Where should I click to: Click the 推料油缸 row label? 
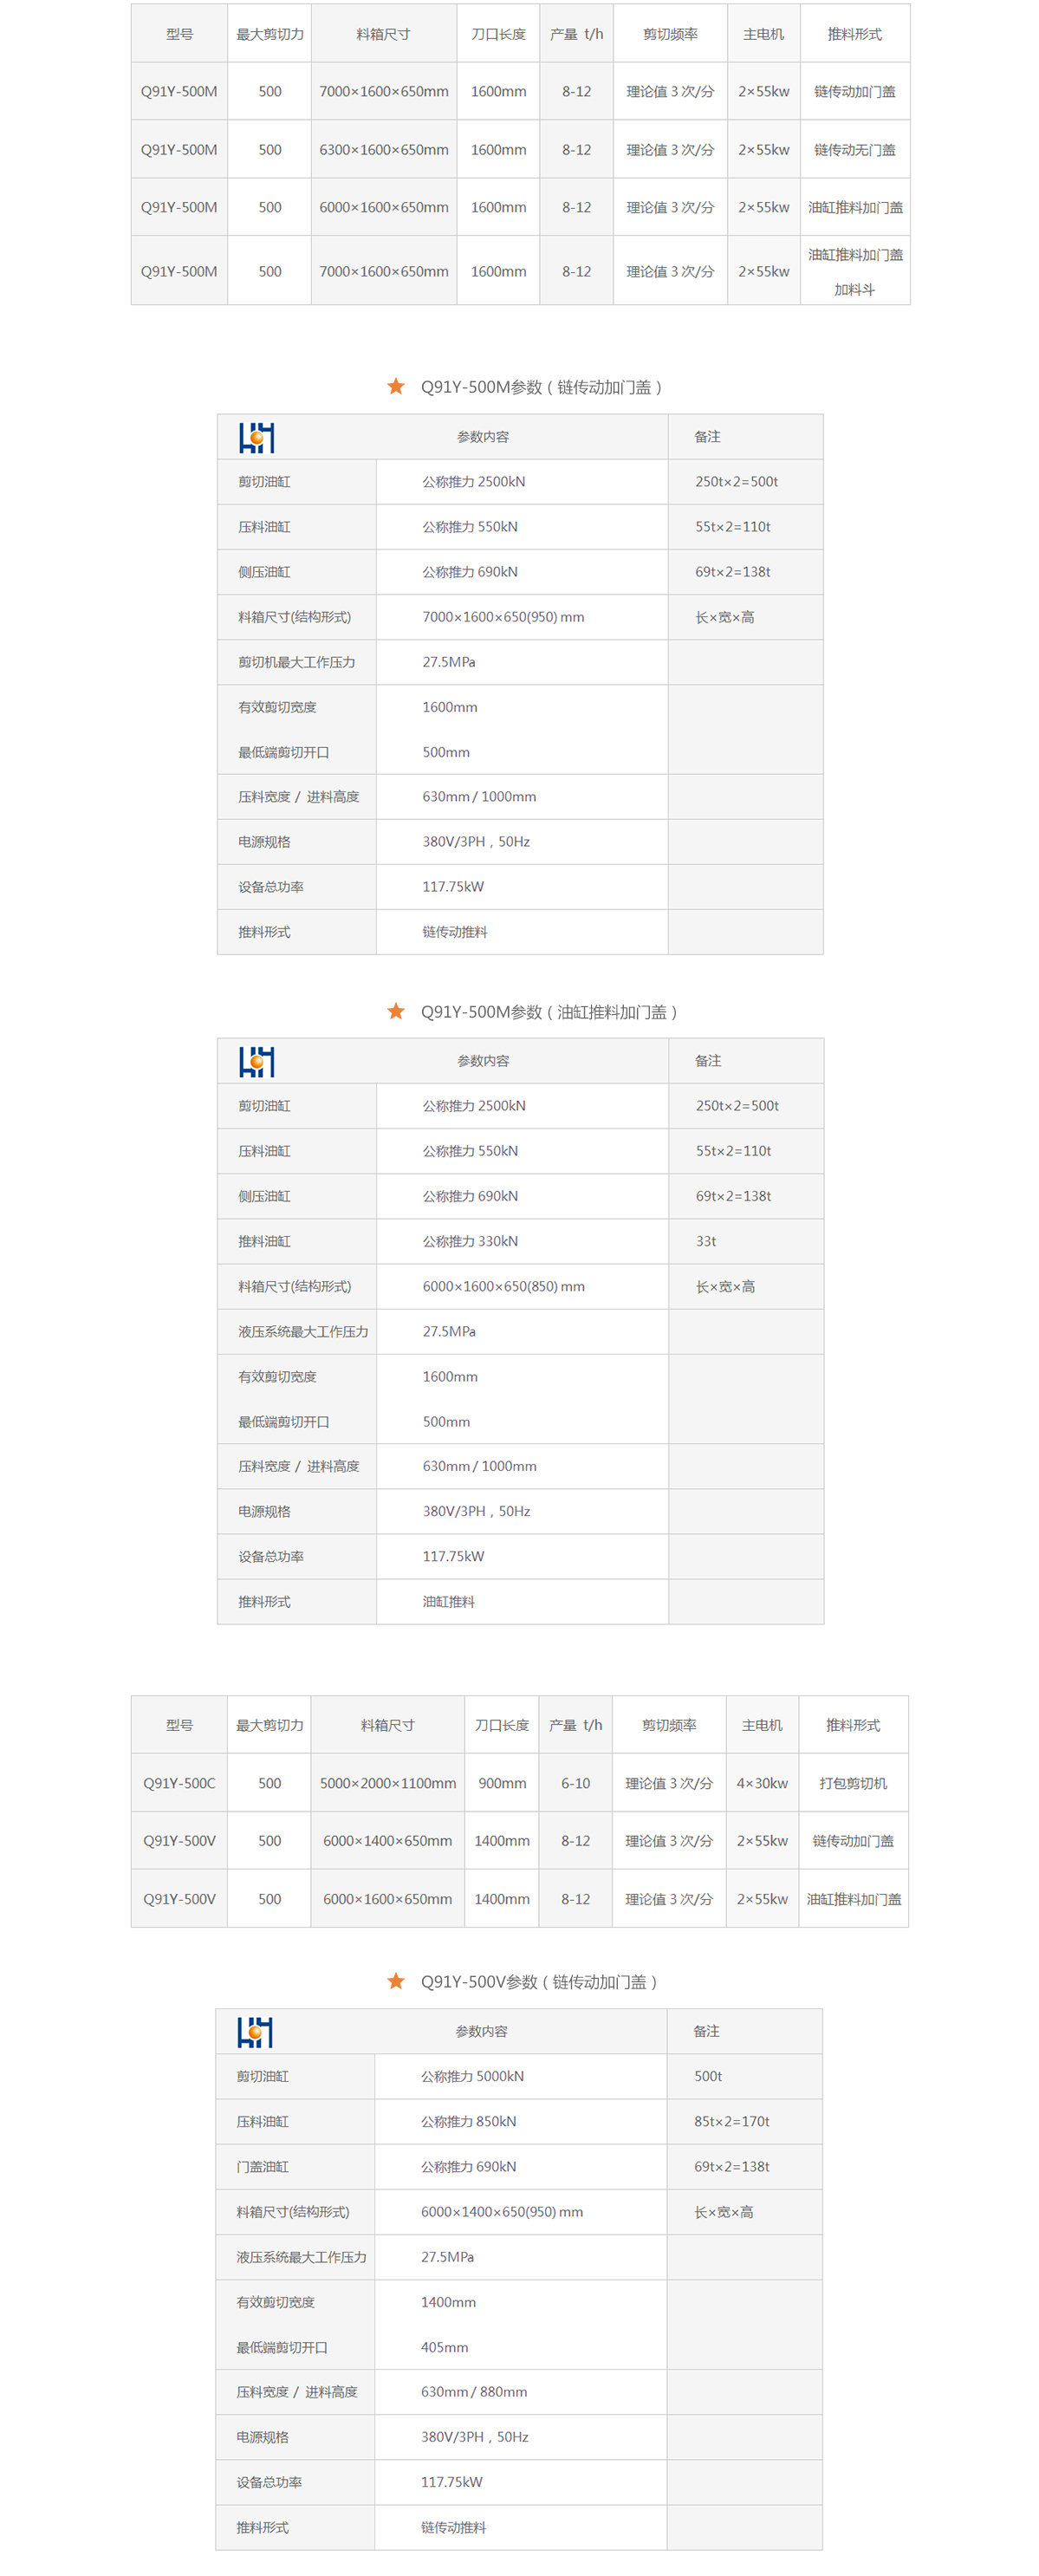click(265, 1241)
